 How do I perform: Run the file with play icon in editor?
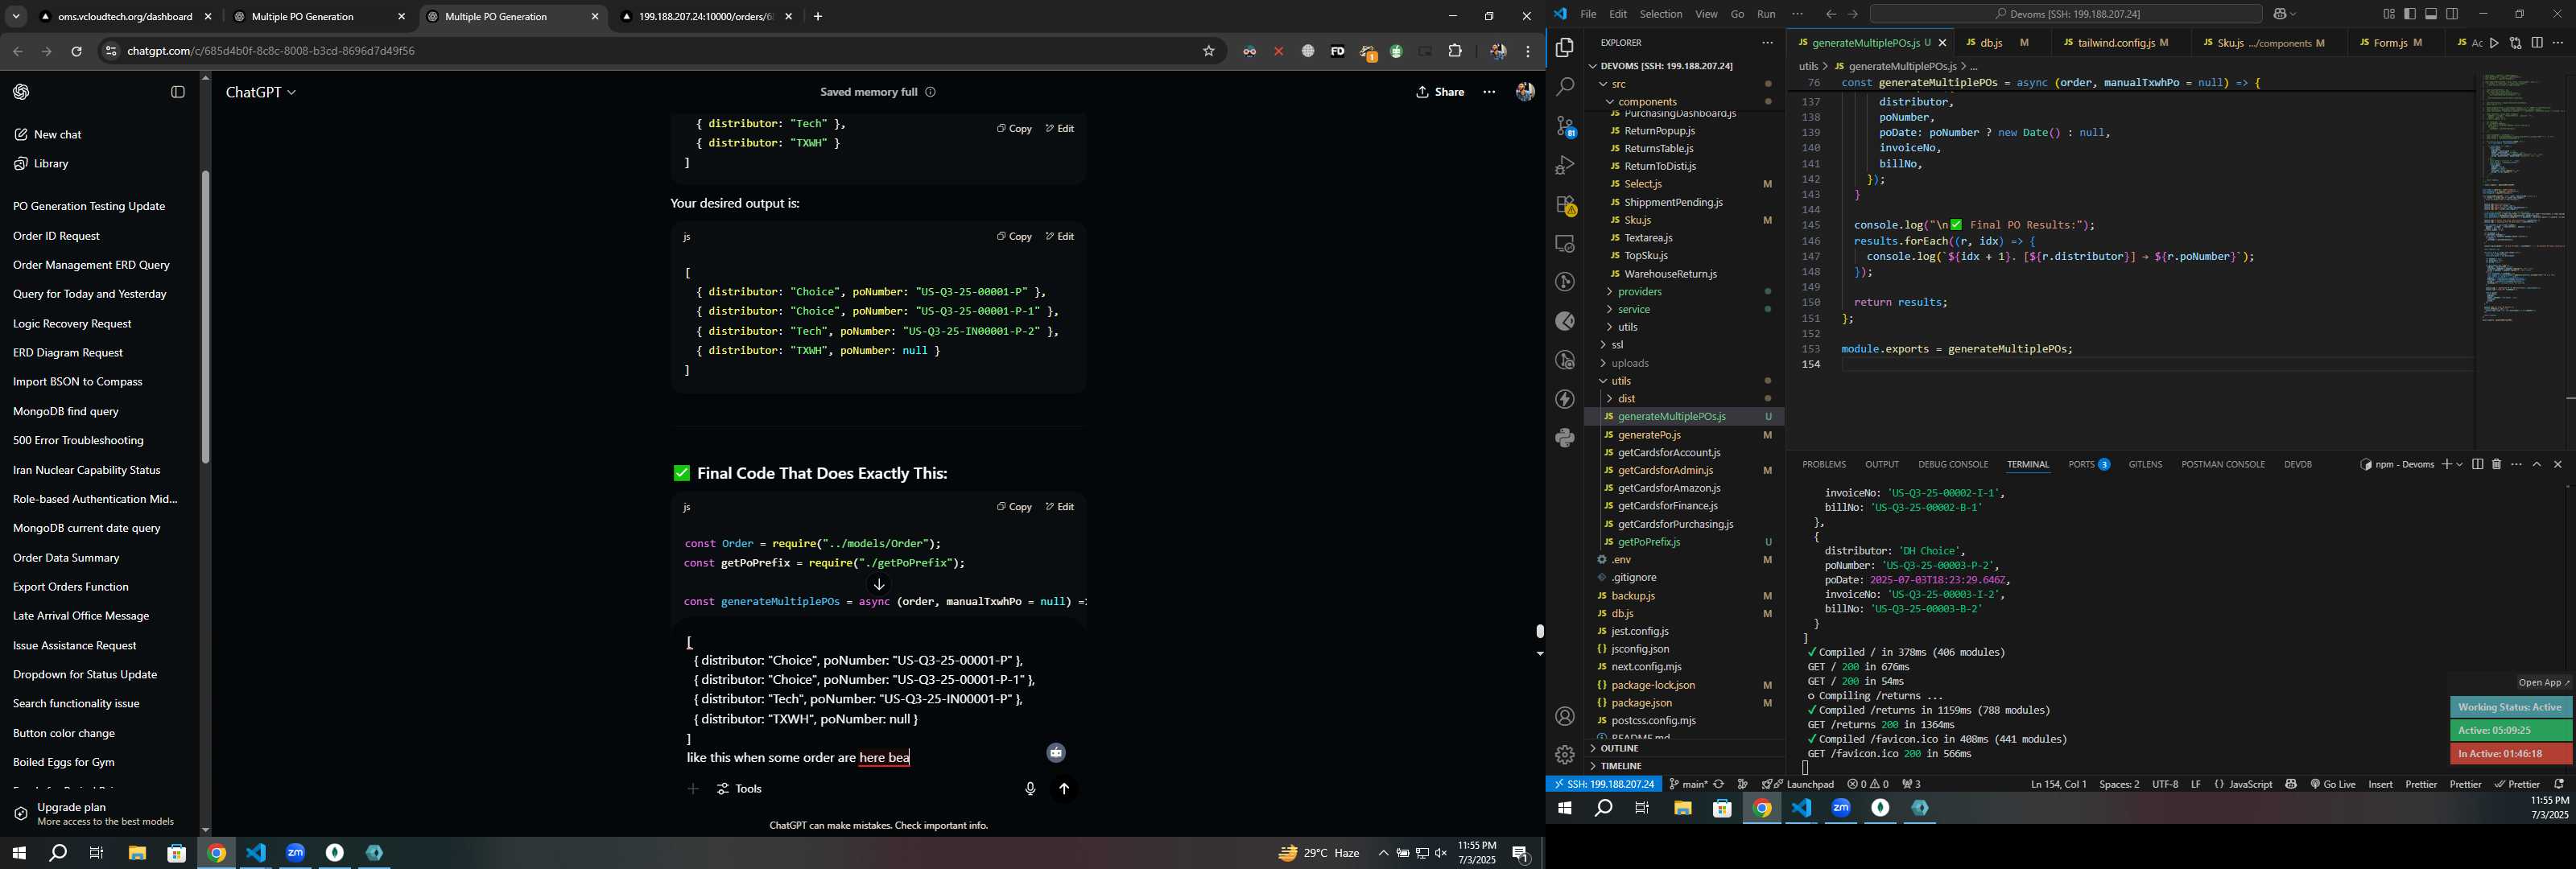pyautogui.click(x=2495, y=43)
